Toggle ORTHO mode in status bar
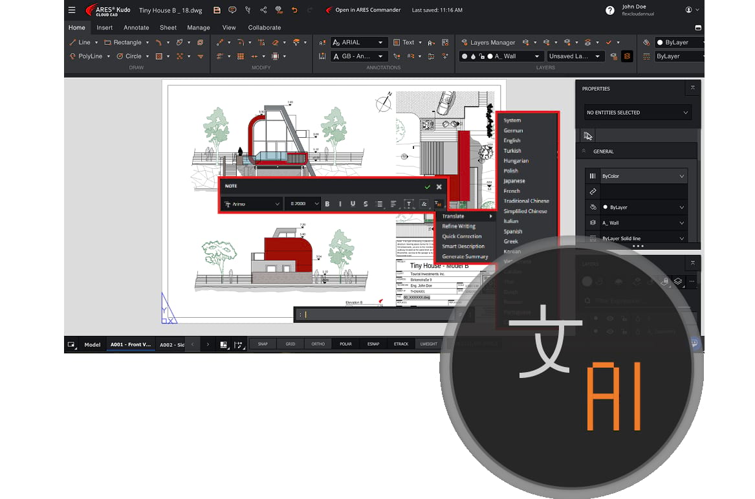755x499 pixels. click(318, 344)
